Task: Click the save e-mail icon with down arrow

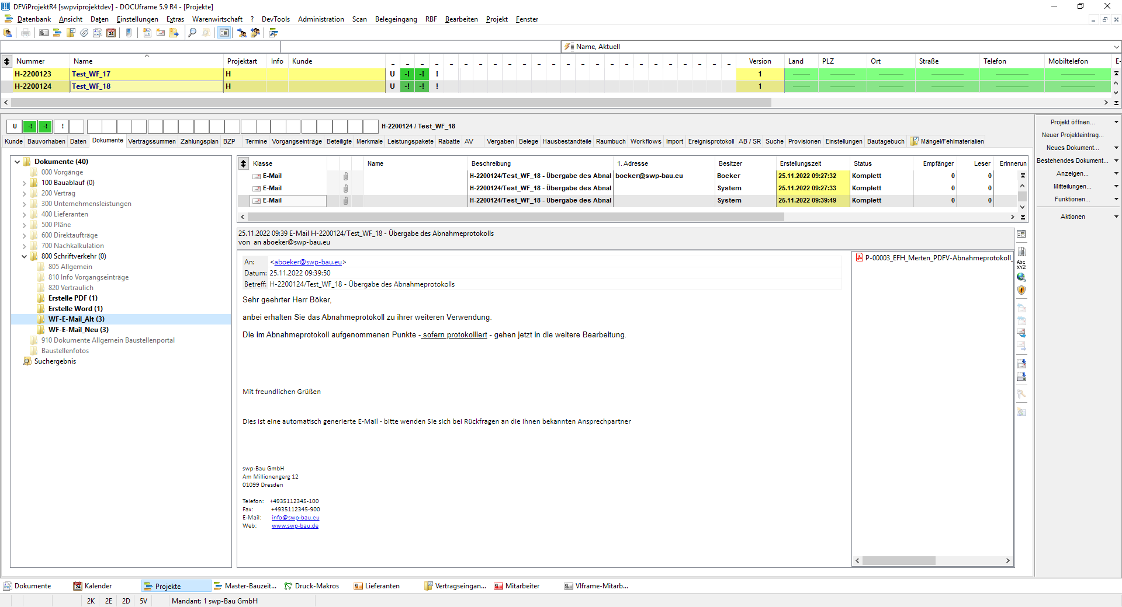Action: (x=1021, y=364)
